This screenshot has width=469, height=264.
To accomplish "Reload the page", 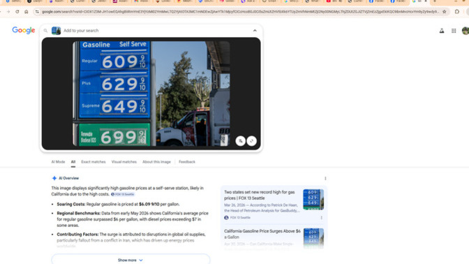I will click(17, 12).
